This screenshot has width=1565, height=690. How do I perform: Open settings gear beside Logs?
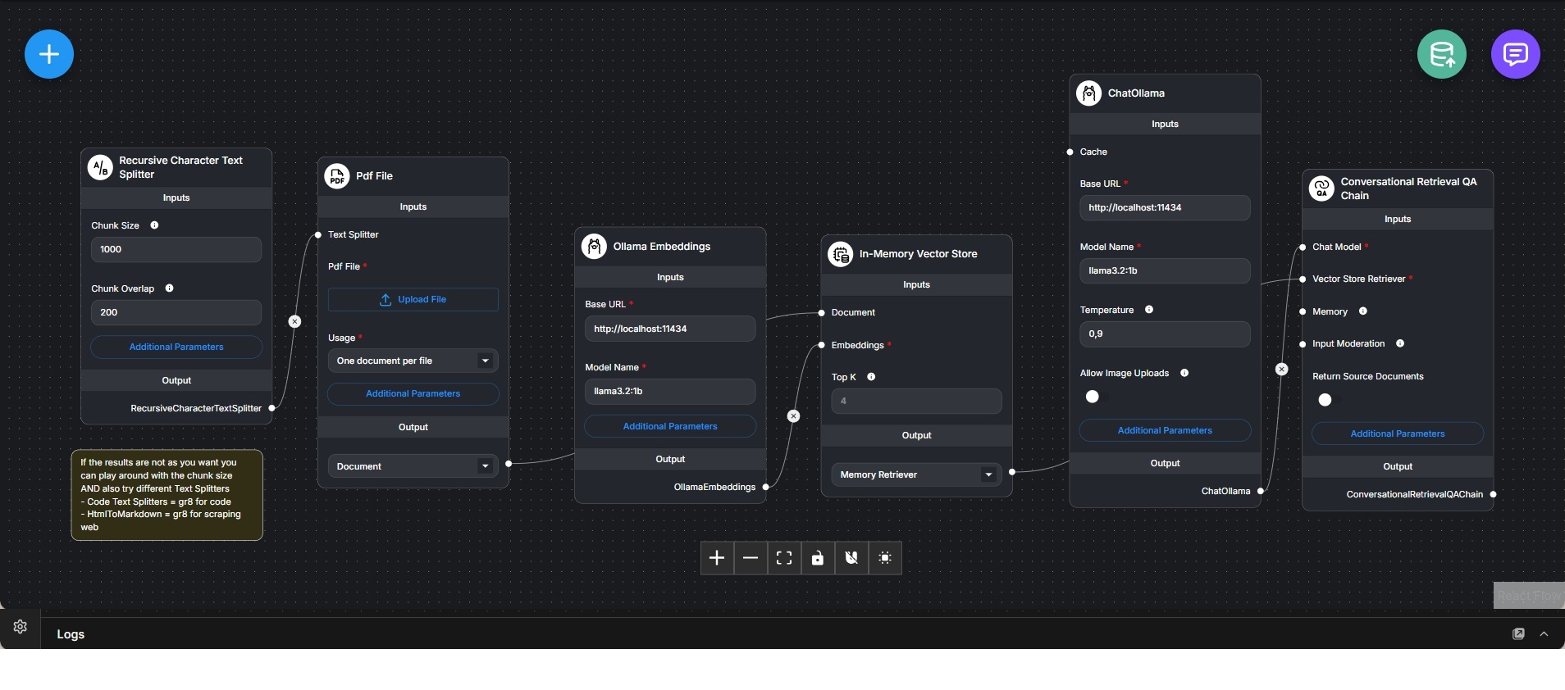click(x=21, y=627)
